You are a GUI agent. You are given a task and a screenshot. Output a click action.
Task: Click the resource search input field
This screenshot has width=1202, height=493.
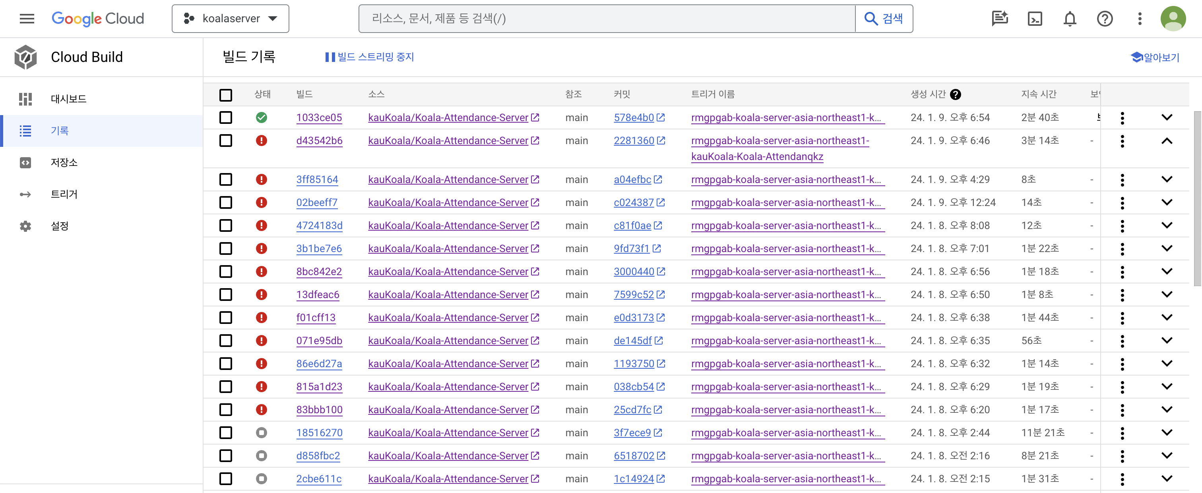[x=607, y=19]
